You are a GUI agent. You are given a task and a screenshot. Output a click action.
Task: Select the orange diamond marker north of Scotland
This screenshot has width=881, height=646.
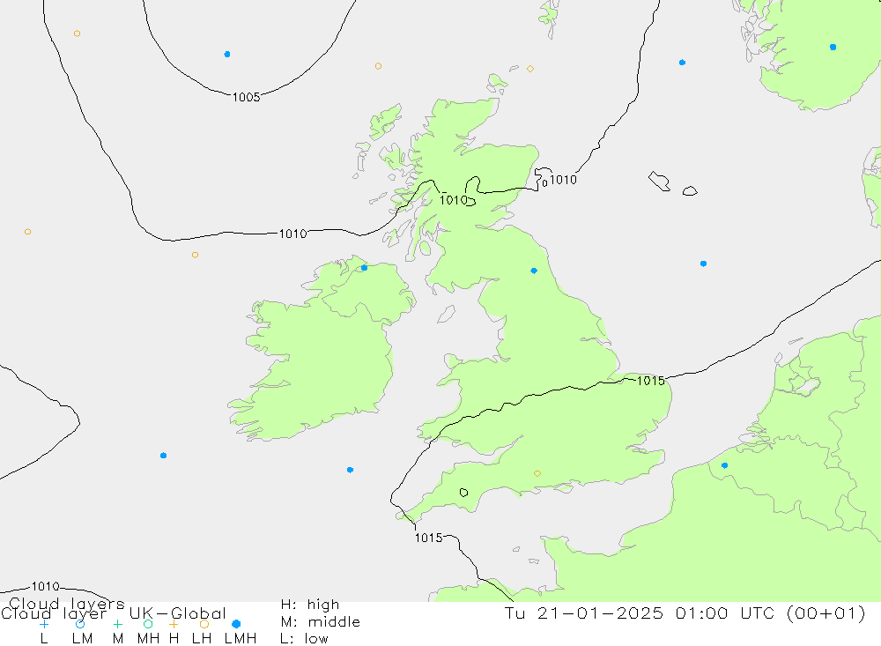coord(529,69)
